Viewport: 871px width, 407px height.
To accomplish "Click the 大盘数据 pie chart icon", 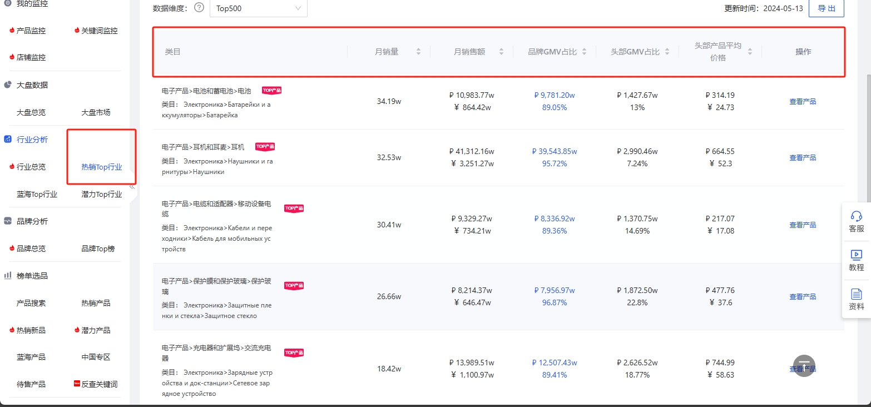I will pyautogui.click(x=8, y=85).
